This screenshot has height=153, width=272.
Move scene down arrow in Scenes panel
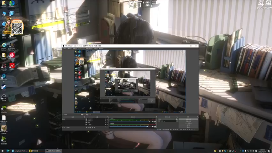(69, 127)
